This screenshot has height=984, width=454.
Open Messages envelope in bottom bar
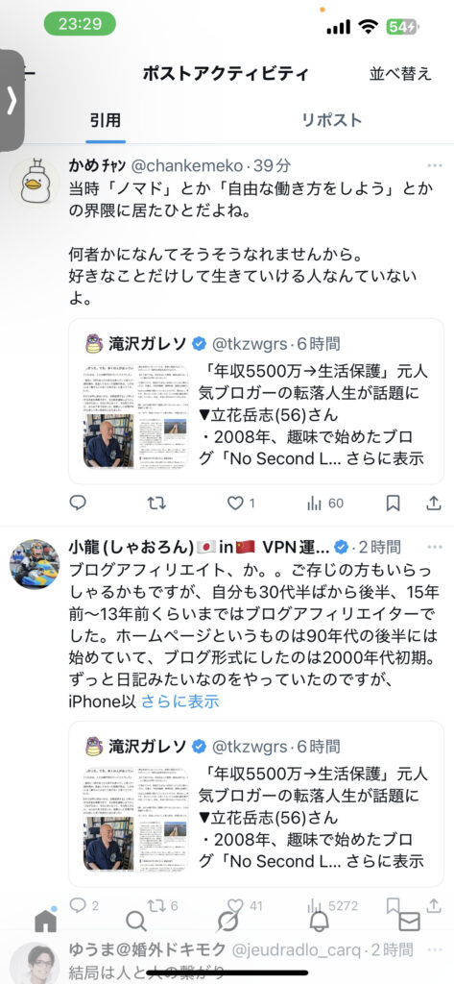(409, 922)
